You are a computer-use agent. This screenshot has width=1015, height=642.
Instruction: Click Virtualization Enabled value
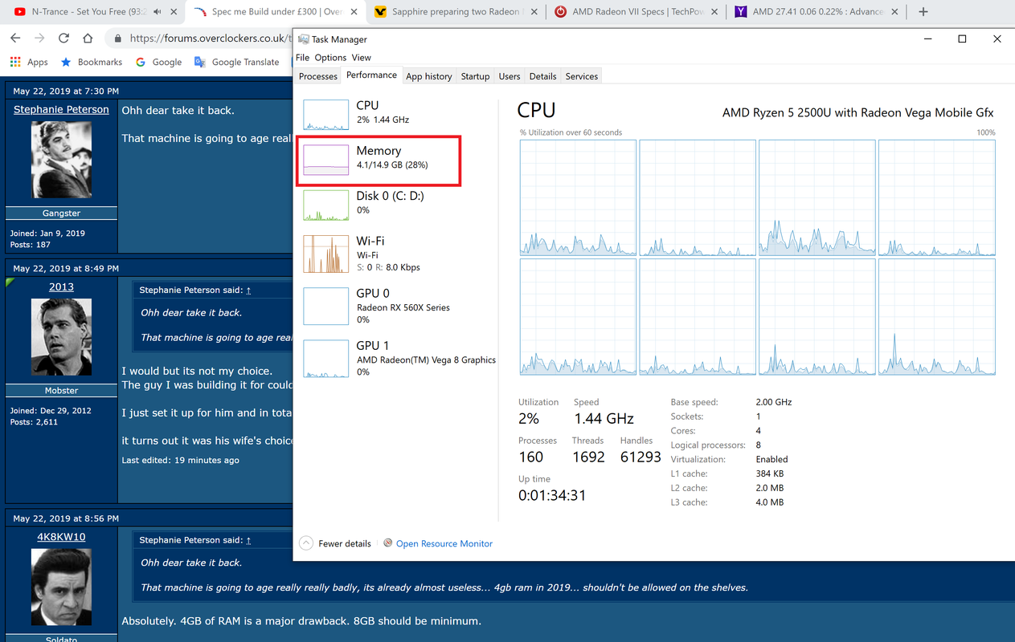pos(771,459)
